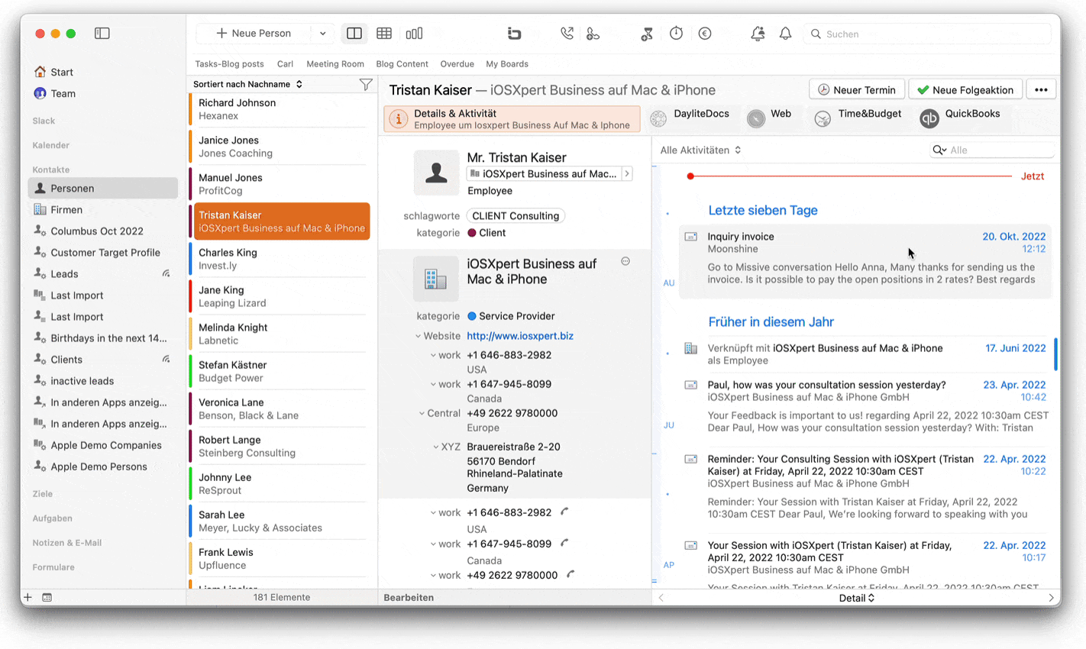The width and height of the screenshot is (1086, 649).
Task: Open the Tasks-Blog posts bookmark
Action: 229,64
